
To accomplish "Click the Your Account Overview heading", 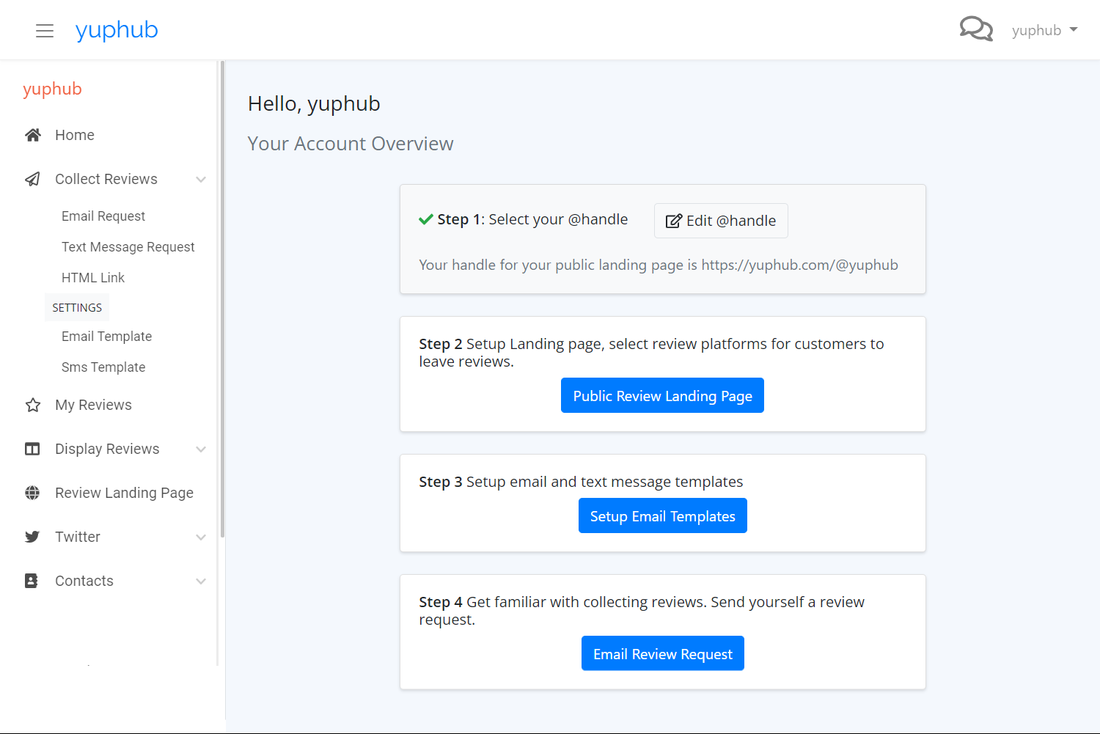I will tap(351, 144).
